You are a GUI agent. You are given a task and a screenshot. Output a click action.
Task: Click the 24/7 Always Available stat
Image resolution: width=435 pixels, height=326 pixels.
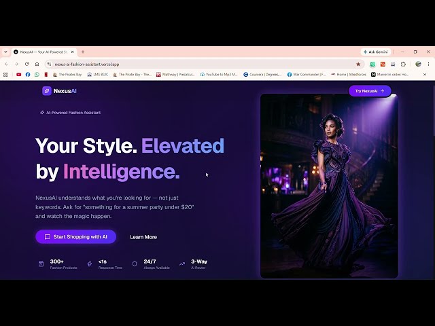pyautogui.click(x=156, y=264)
